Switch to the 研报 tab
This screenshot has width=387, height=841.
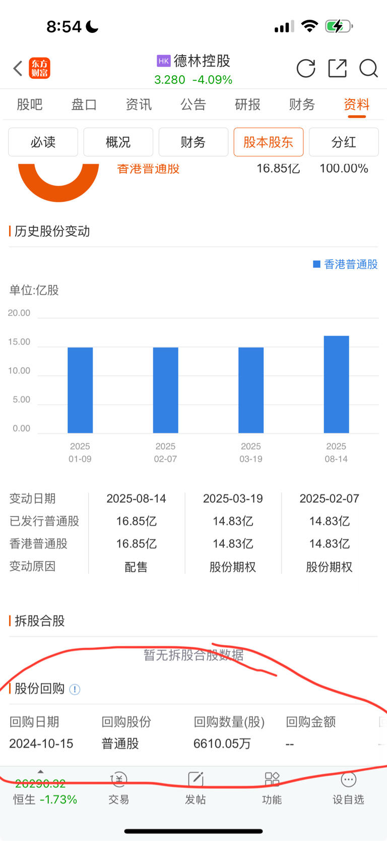(248, 105)
